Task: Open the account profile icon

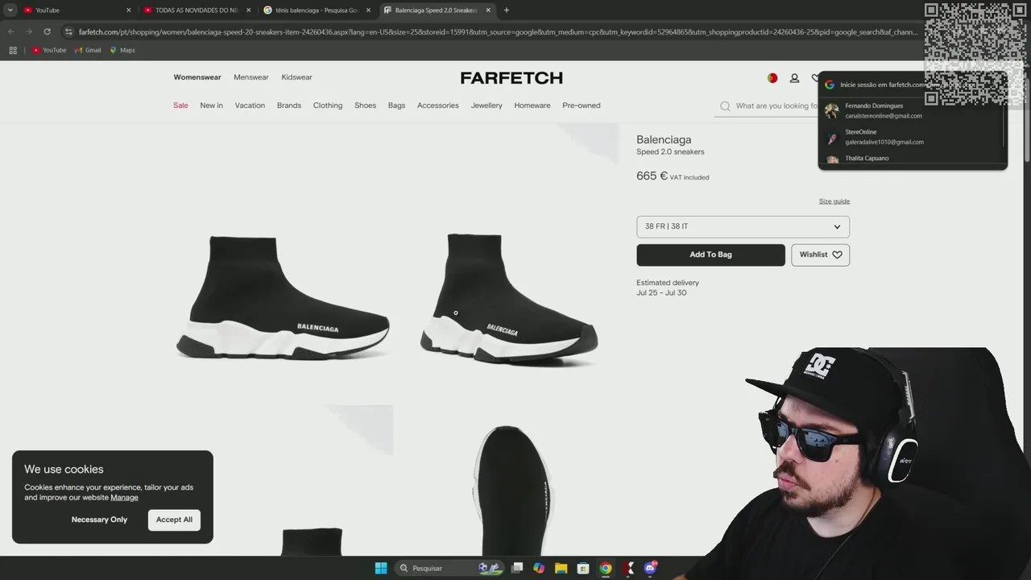Action: tap(794, 78)
